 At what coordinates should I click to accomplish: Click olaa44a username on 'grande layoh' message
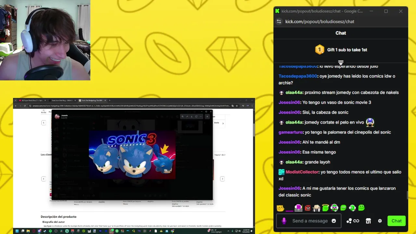click(294, 162)
